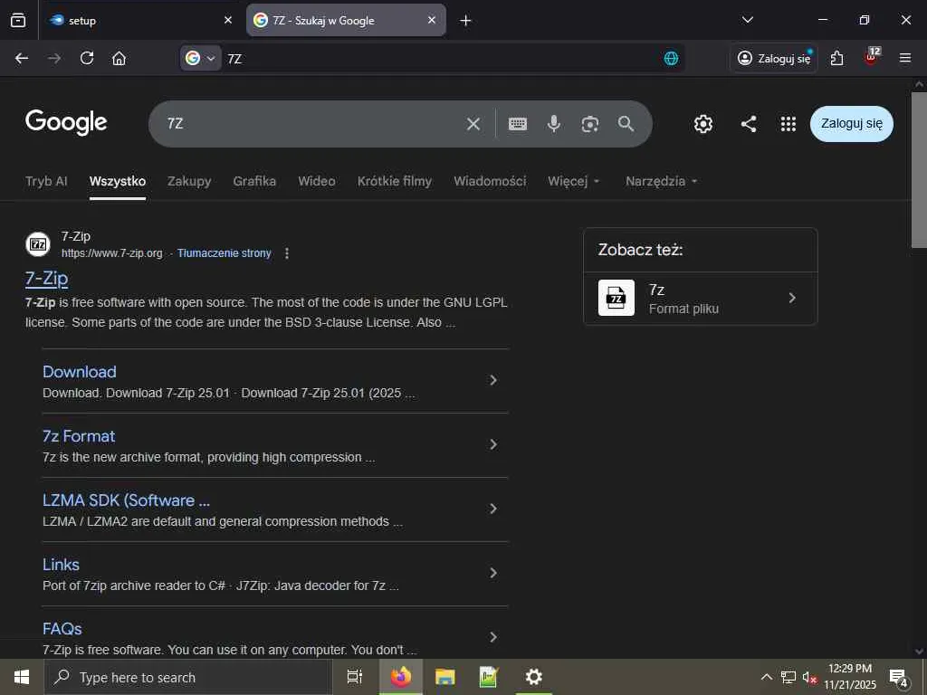
Task: Open the 7z Format sitelink
Action: [79, 436]
